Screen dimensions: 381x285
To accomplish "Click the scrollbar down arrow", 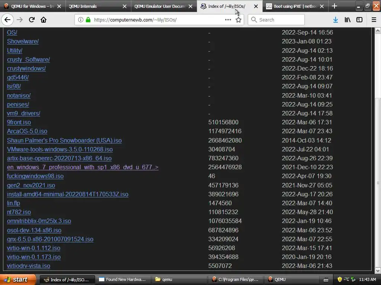I will 378,271.
